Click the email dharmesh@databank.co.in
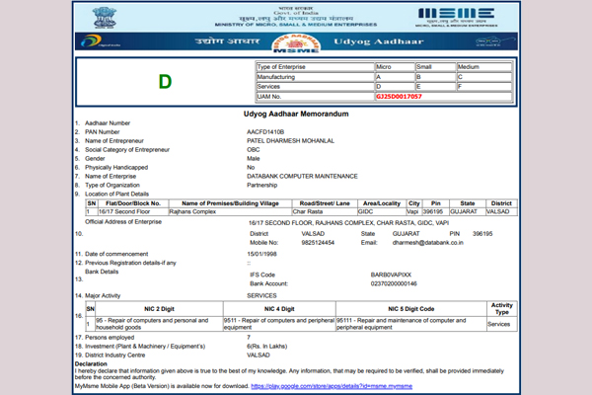This screenshot has height=395, width=592. pos(428,243)
